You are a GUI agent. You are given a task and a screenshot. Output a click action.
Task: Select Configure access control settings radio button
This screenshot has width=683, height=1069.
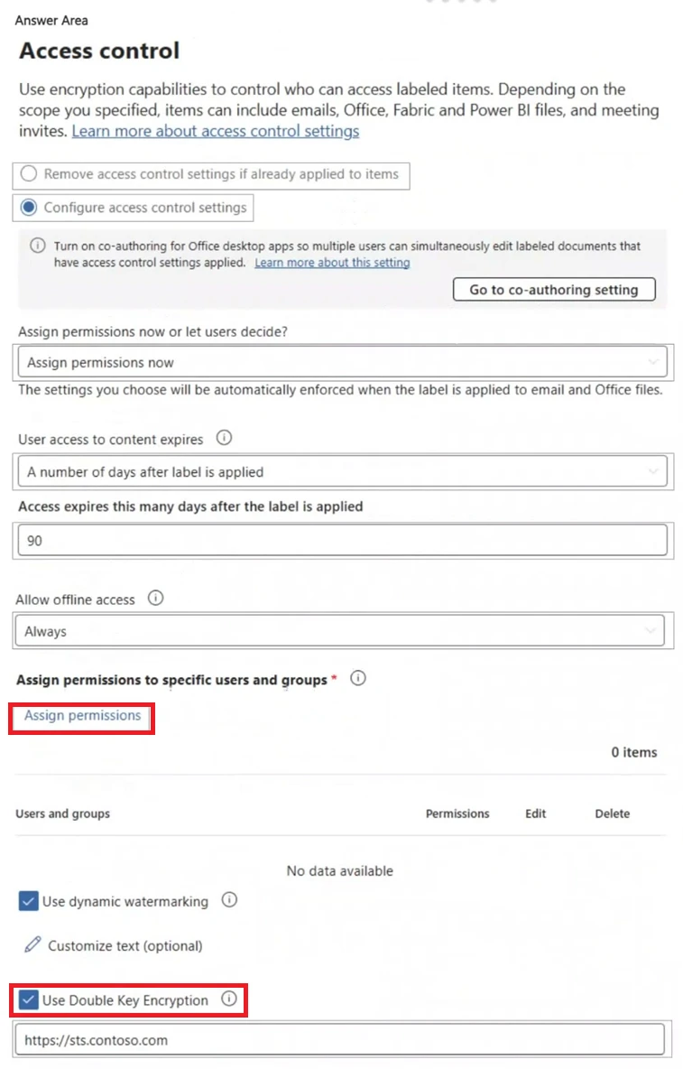pos(29,208)
